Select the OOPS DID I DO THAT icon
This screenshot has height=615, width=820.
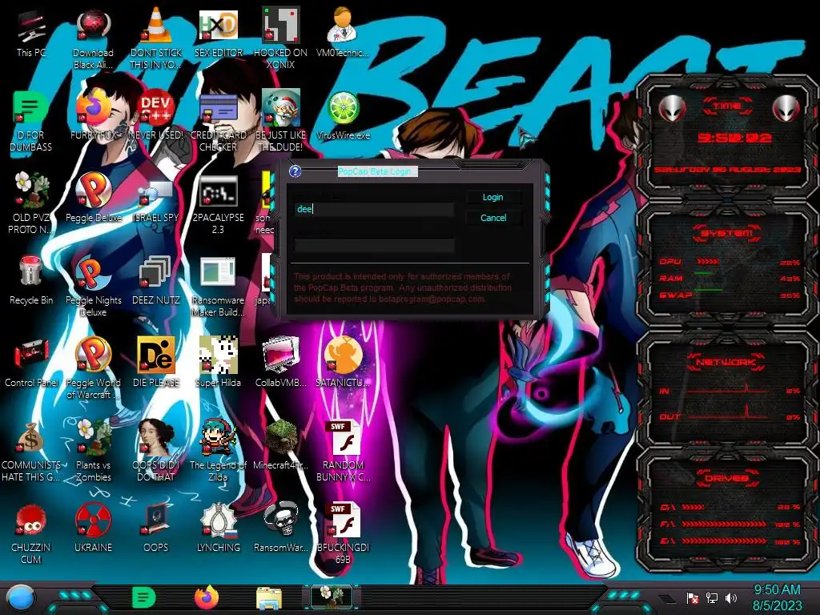[x=156, y=451]
